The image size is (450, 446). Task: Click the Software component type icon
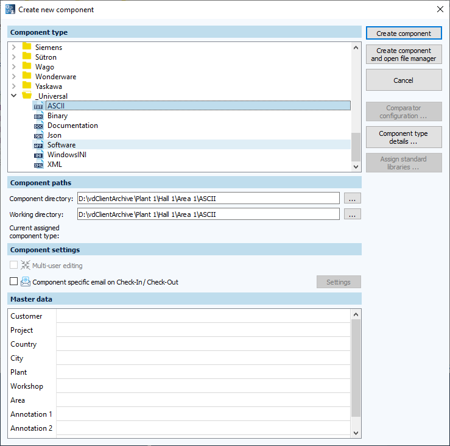38,145
